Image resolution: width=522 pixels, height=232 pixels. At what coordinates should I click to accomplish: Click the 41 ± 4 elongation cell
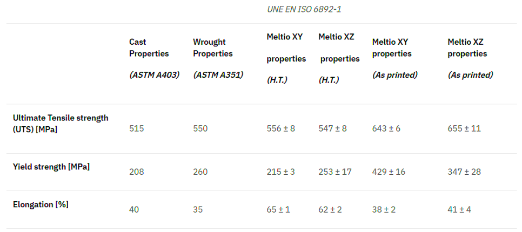459,209
